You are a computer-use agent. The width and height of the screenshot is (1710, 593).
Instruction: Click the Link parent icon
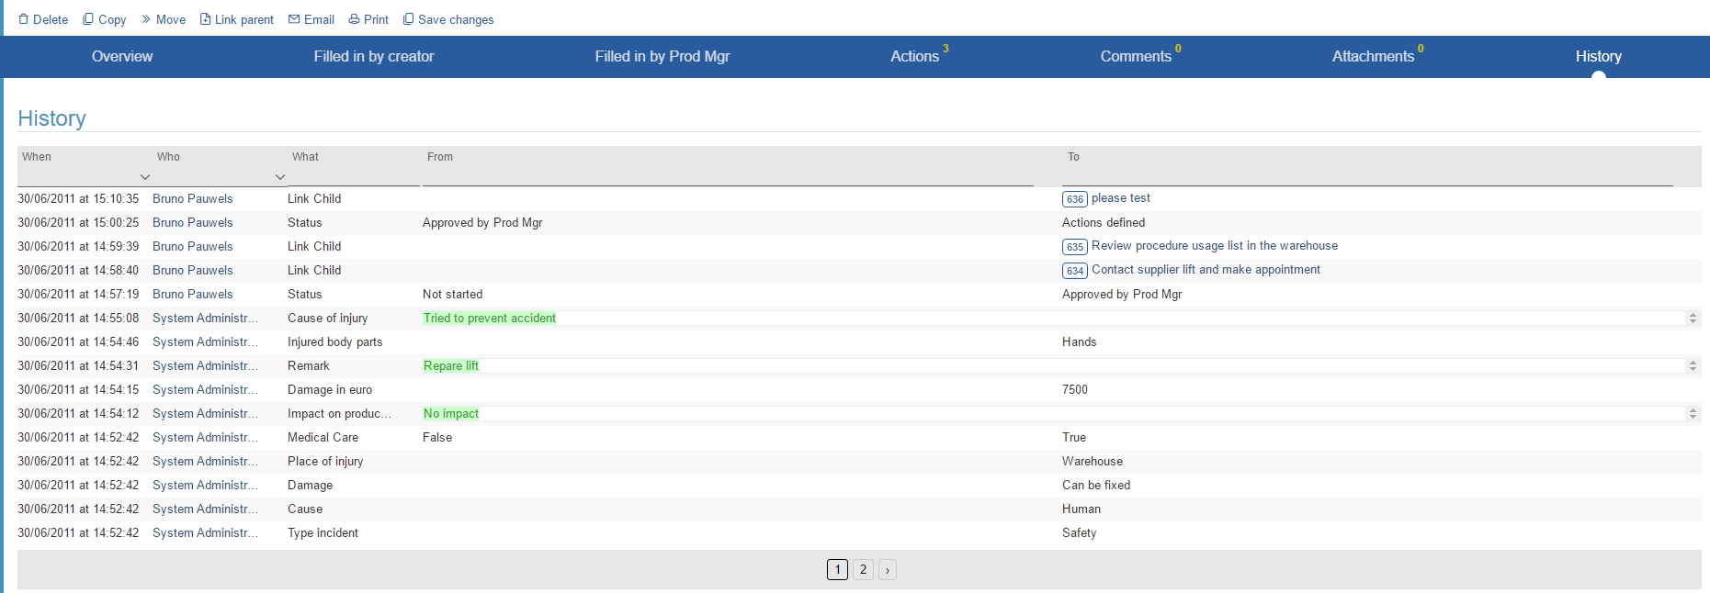(206, 19)
